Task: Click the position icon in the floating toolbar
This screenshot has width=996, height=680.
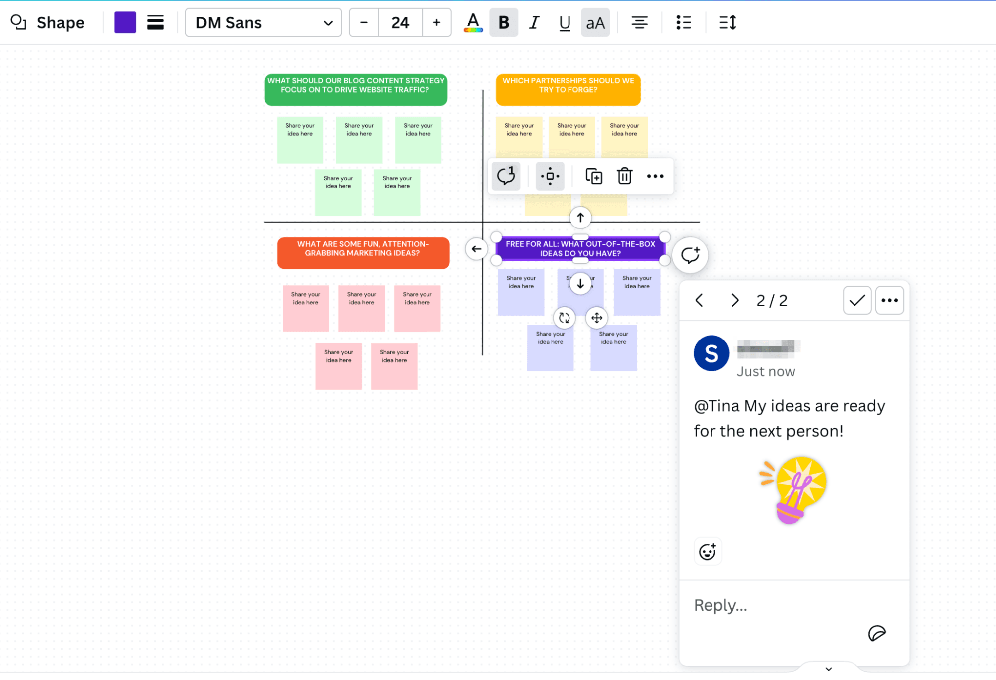Action: 549,176
